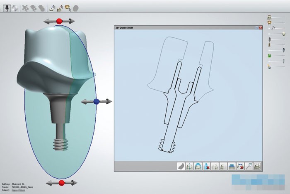Image resolution: width=290 pixels, height=194 pixels.
Task: Click the bottom red handle of the cutting plane
Action: [x=62, y=183]
